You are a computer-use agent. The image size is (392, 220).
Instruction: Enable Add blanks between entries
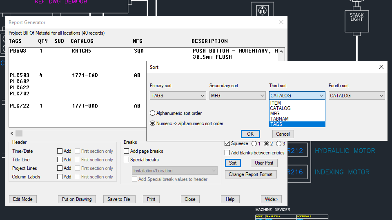(x=227, y=153)
